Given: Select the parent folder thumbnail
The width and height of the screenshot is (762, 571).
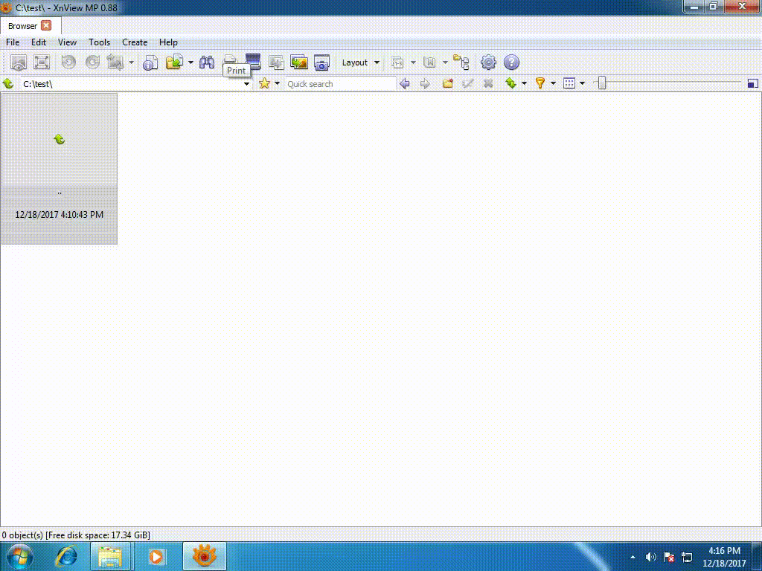Looking at the screenshot, I should click(60, 169).
